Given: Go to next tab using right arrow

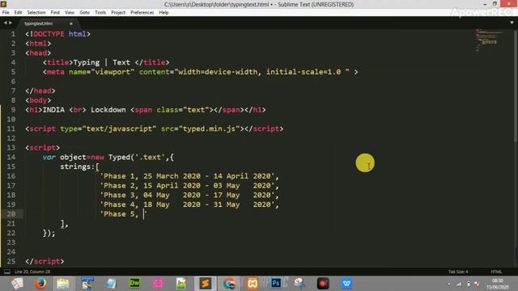Looking at the screenshot, I should pos(11,23).
